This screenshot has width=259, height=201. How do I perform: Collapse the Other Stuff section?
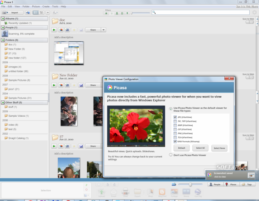3,103
